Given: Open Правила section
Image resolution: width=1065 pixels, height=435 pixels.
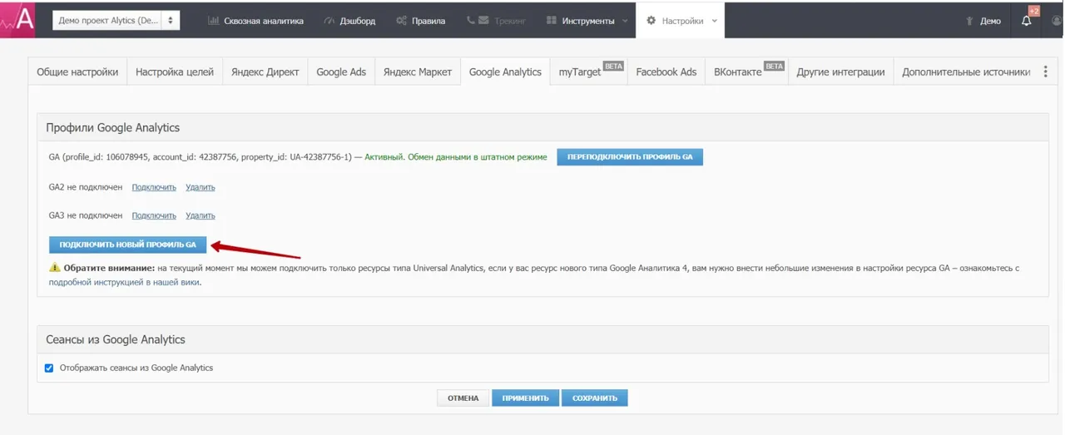Looking at the screenshot, I should tap(421, 21).
